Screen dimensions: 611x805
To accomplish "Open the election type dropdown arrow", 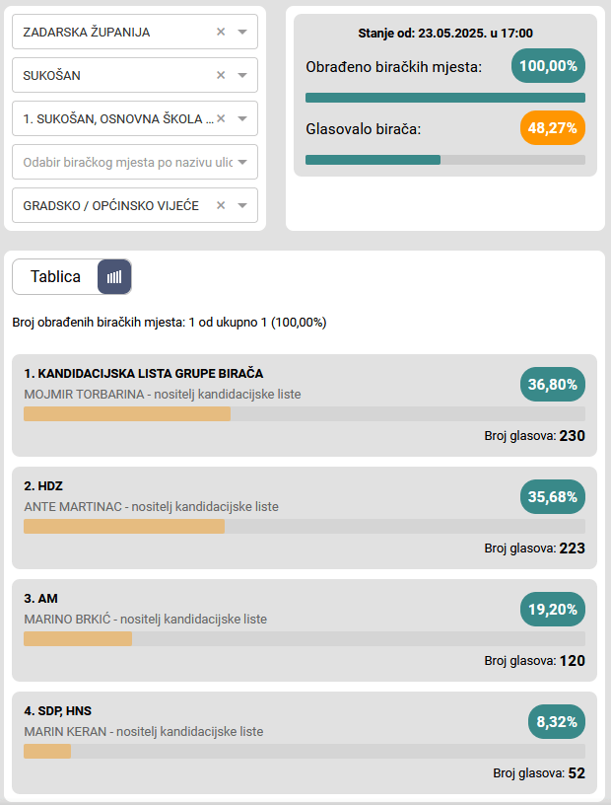I will pos(241,205).
